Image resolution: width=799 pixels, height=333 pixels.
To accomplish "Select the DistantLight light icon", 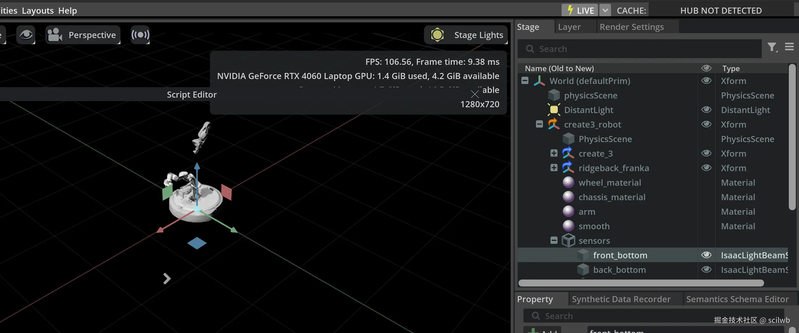I will pos(554,110).
